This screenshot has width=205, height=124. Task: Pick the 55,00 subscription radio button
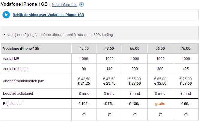coord(135,114)
